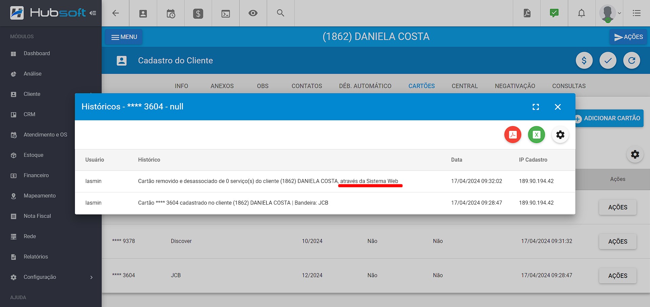
Task: Sort by the Data column header
Action: [456, 160]
